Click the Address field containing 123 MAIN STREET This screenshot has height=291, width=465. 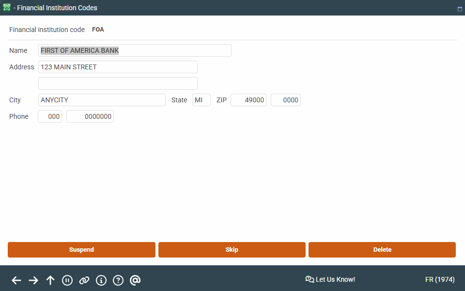click(x=118, y=67)
